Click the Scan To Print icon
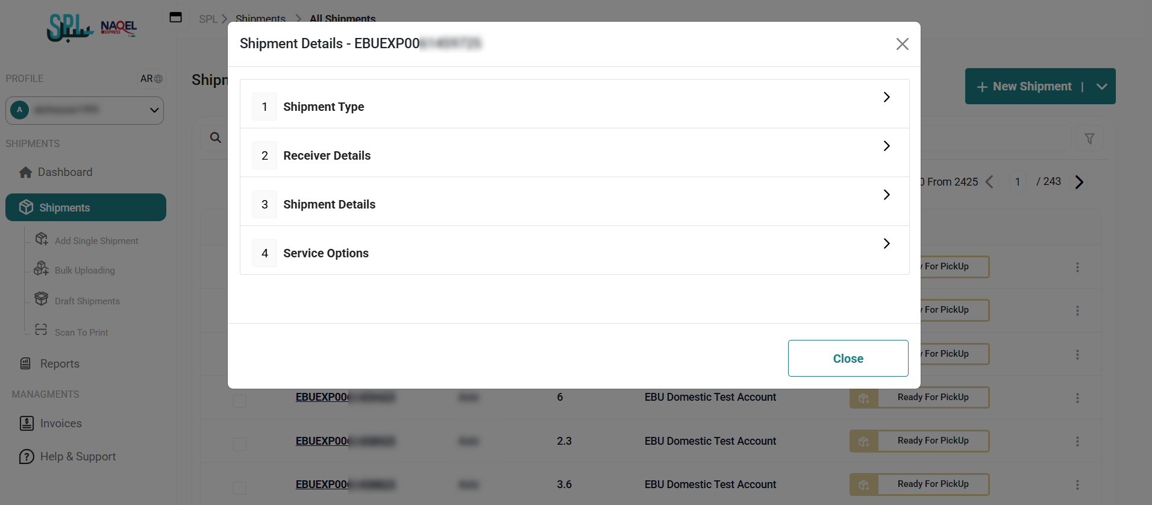This screenshot has width=1152, height=505. click(41, 330)
